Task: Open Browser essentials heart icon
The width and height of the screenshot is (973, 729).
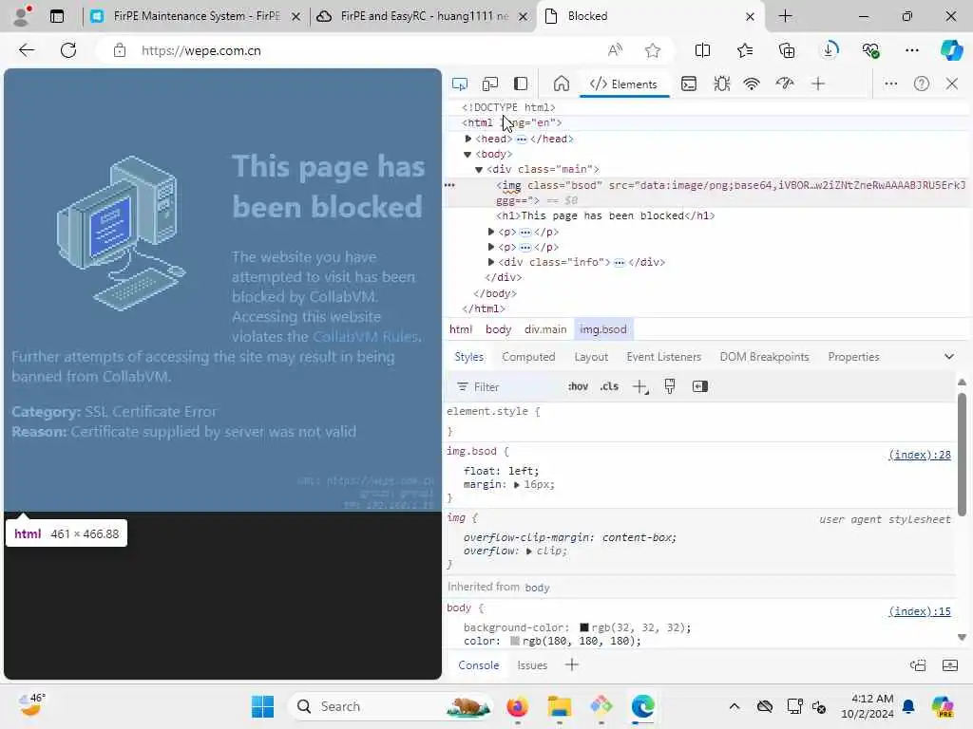Action: click(x=870, y=51)
